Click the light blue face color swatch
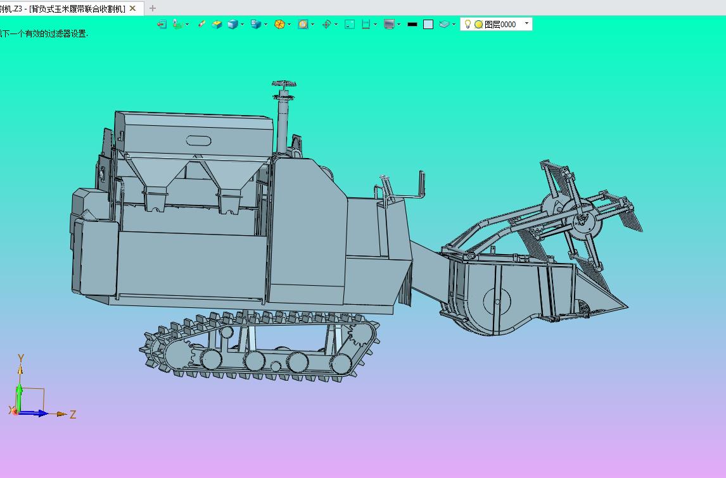 click(428, 24)
